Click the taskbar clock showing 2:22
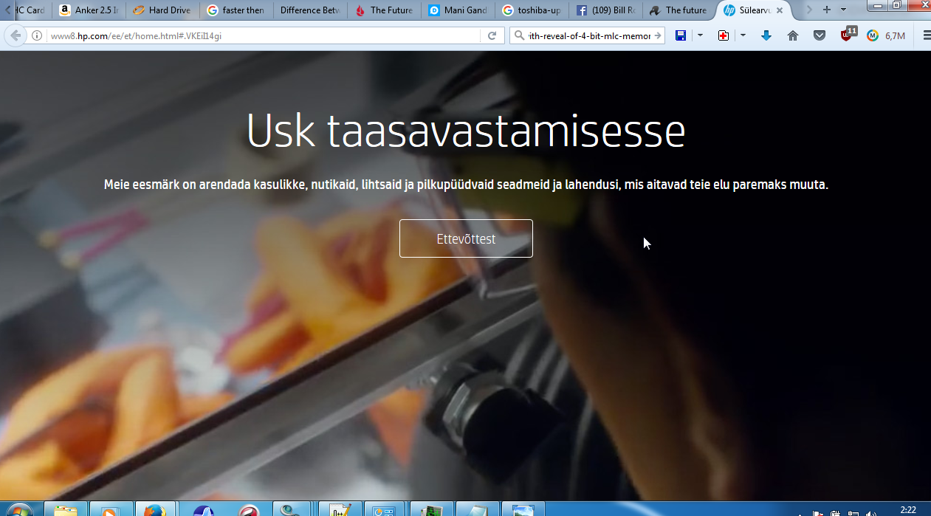 click(x=908, y=510)
